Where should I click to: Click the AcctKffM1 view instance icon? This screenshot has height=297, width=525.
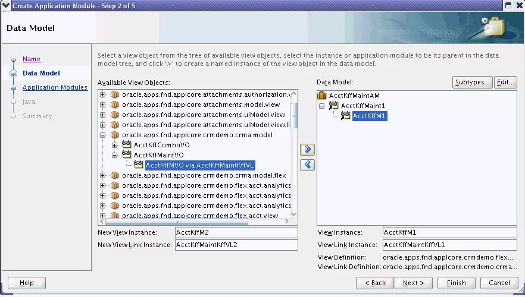345,116
